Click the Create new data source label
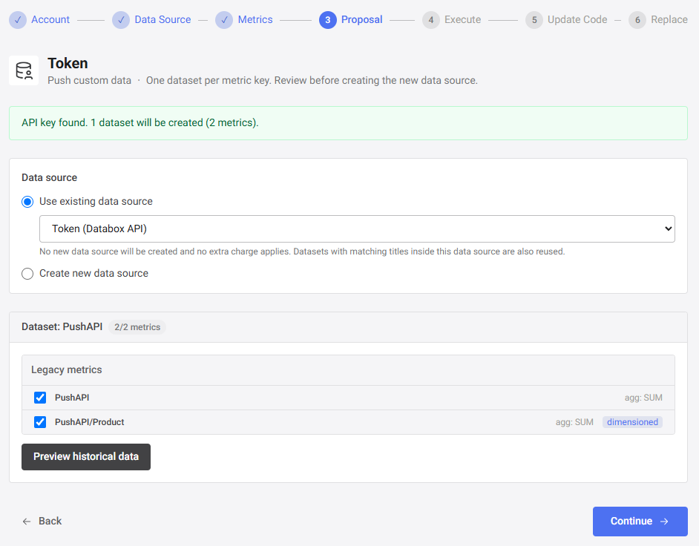Screen dimensions: 699x546 click(x=93, y=273)
